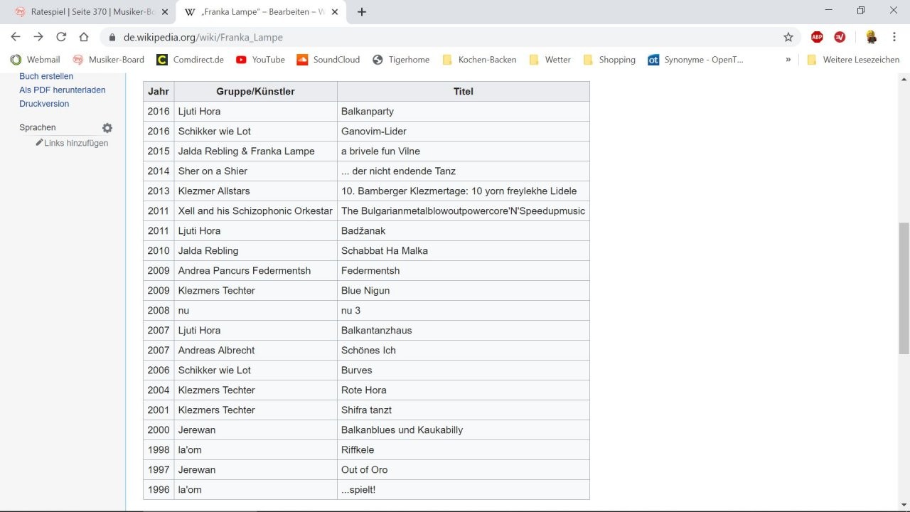
Task: Open the YouTube bookmark
Action: (260, 60)
